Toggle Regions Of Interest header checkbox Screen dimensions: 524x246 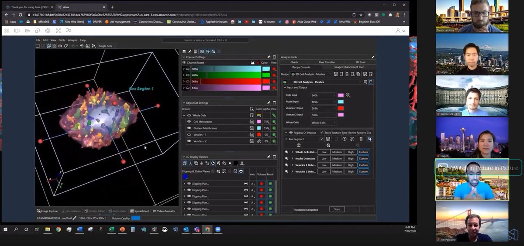pyautogui.click(x=322, y=133)
